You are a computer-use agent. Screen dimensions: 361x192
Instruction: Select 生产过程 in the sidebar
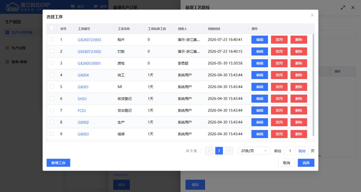tap(18, 48)
